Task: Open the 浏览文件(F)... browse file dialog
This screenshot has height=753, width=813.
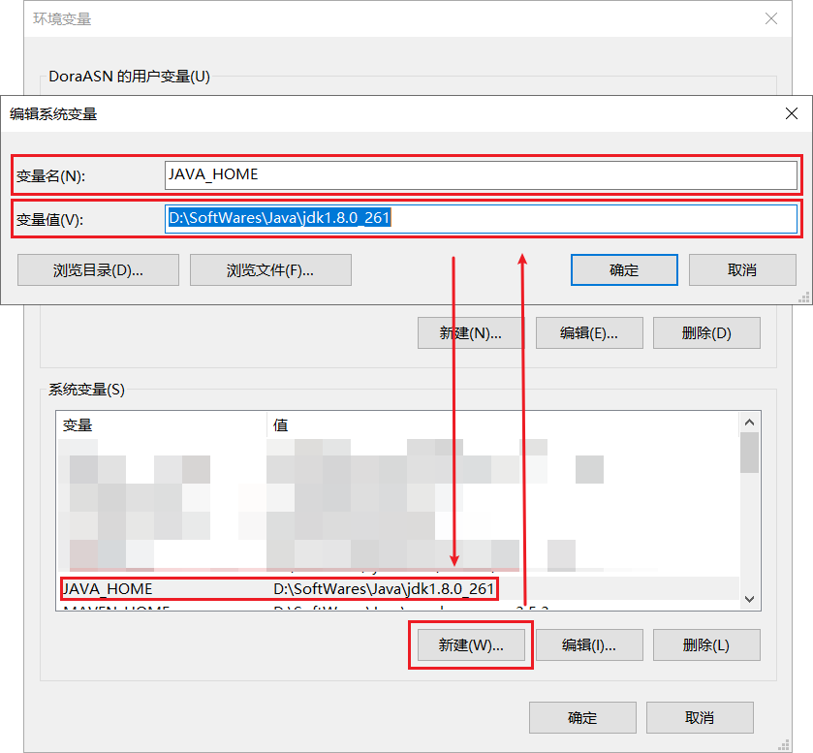Action: pos(270,269)
